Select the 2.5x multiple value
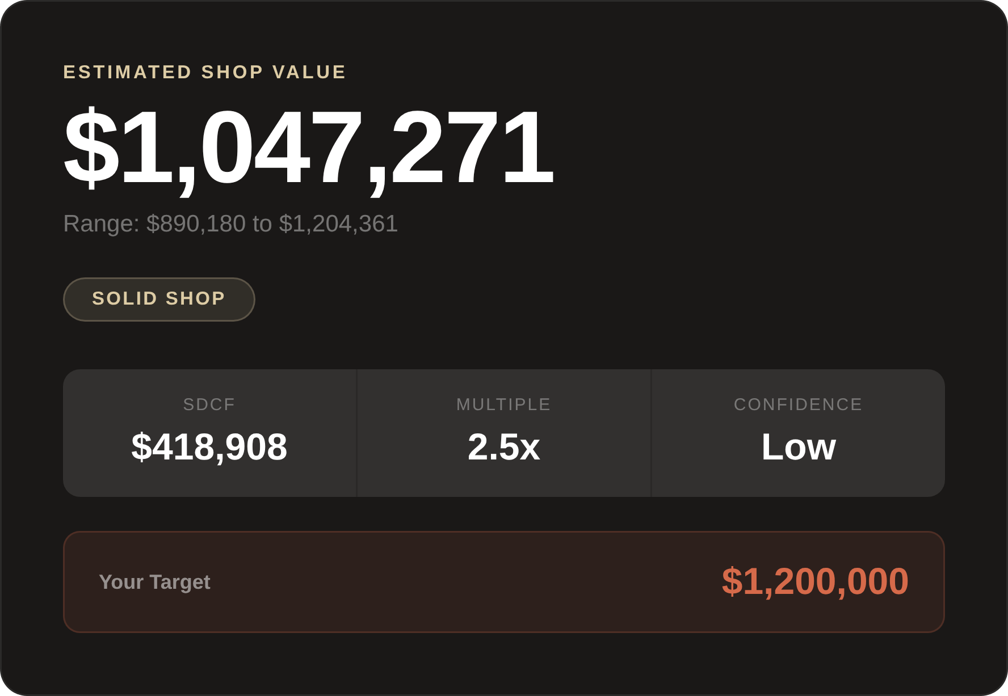1008x696 pixels. pos(504,447)
